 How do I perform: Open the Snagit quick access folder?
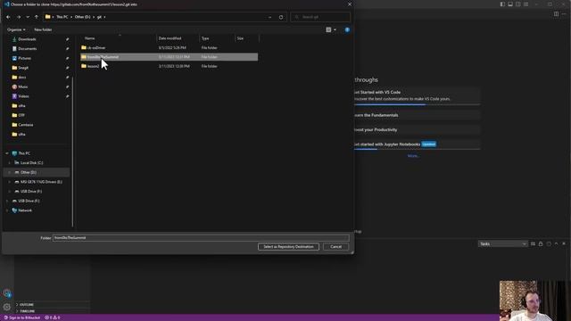point(23,68)
